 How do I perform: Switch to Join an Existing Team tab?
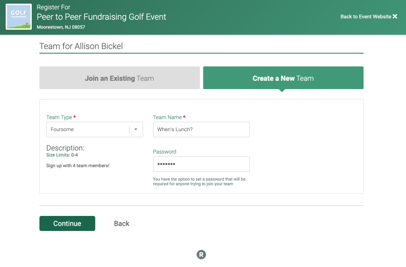click(x=119, y=78)
